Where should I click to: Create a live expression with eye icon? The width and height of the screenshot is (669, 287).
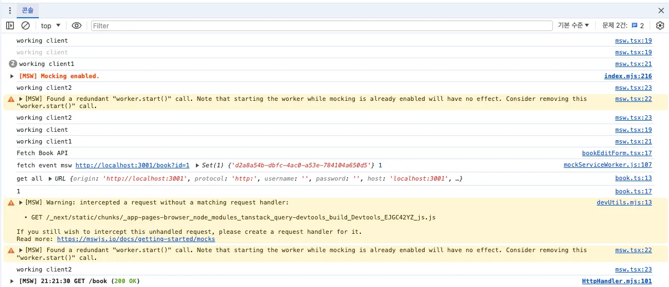(77, 25)
